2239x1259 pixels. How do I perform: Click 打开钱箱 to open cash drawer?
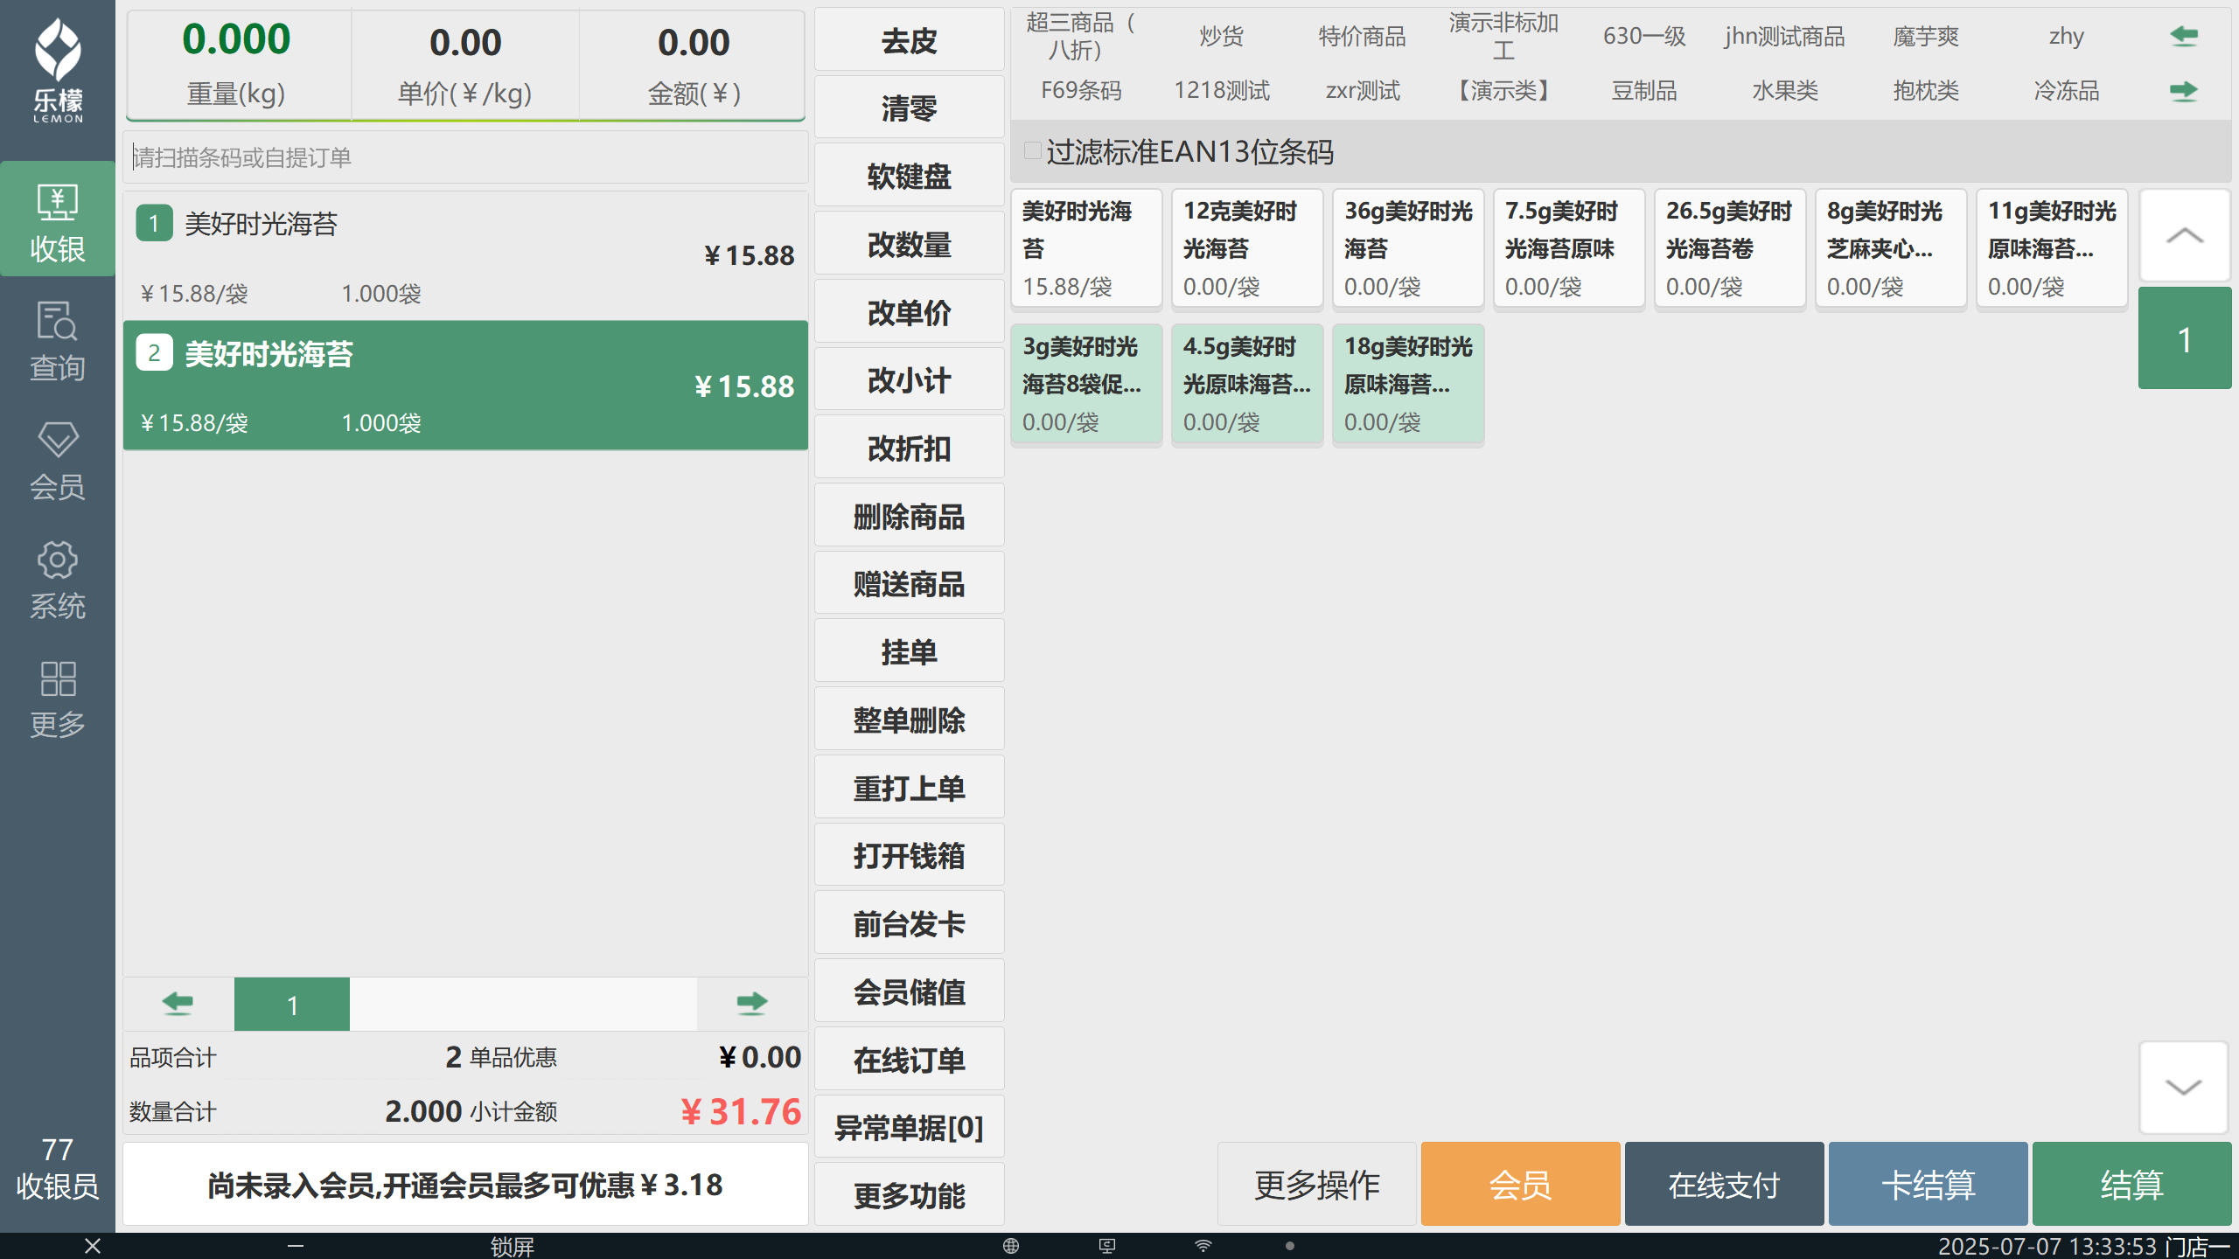tap(910, 855)
